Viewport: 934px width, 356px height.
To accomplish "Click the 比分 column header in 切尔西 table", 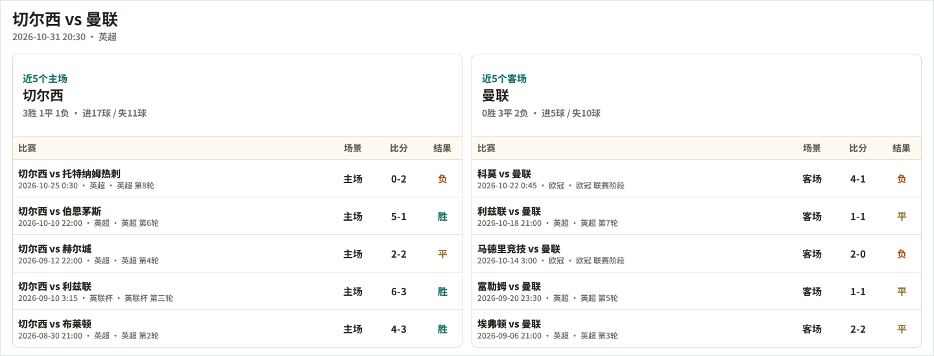I will click(x=399, y=148).
